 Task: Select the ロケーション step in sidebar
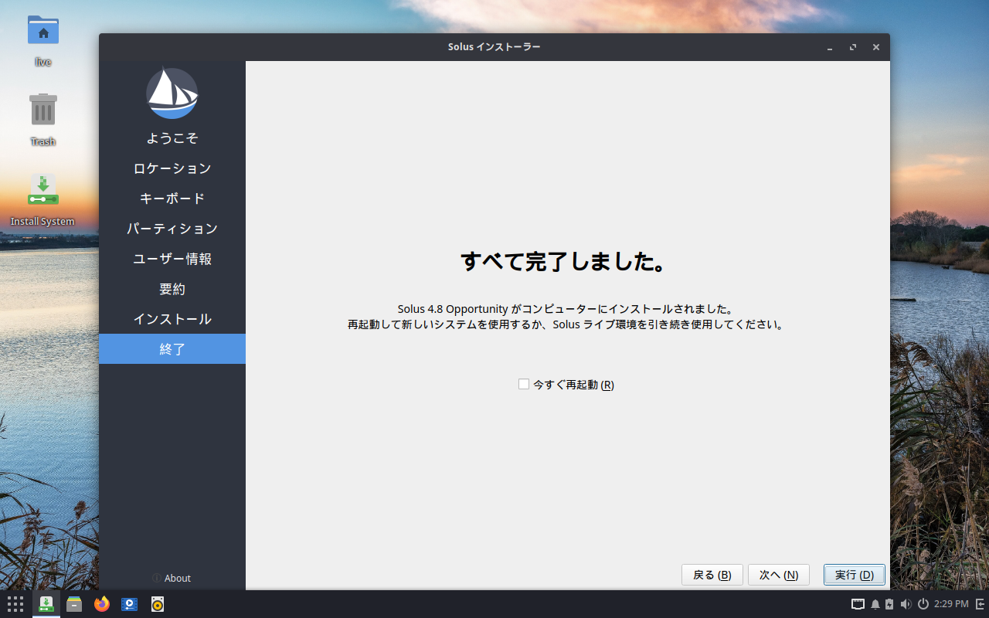coord(172,168)
